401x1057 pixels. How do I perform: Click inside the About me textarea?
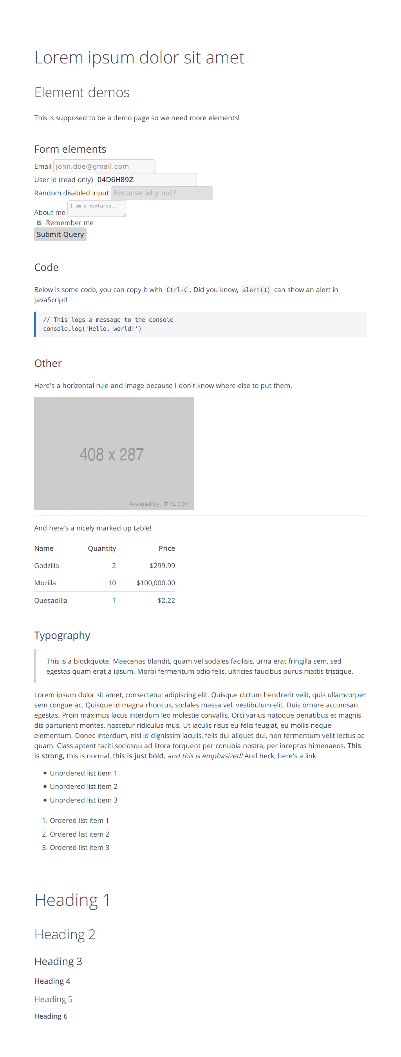pyautogui.click(x=97, y=208)
